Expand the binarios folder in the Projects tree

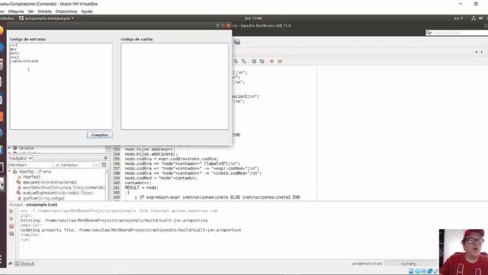pyautogui.click(x=10, y=148)
